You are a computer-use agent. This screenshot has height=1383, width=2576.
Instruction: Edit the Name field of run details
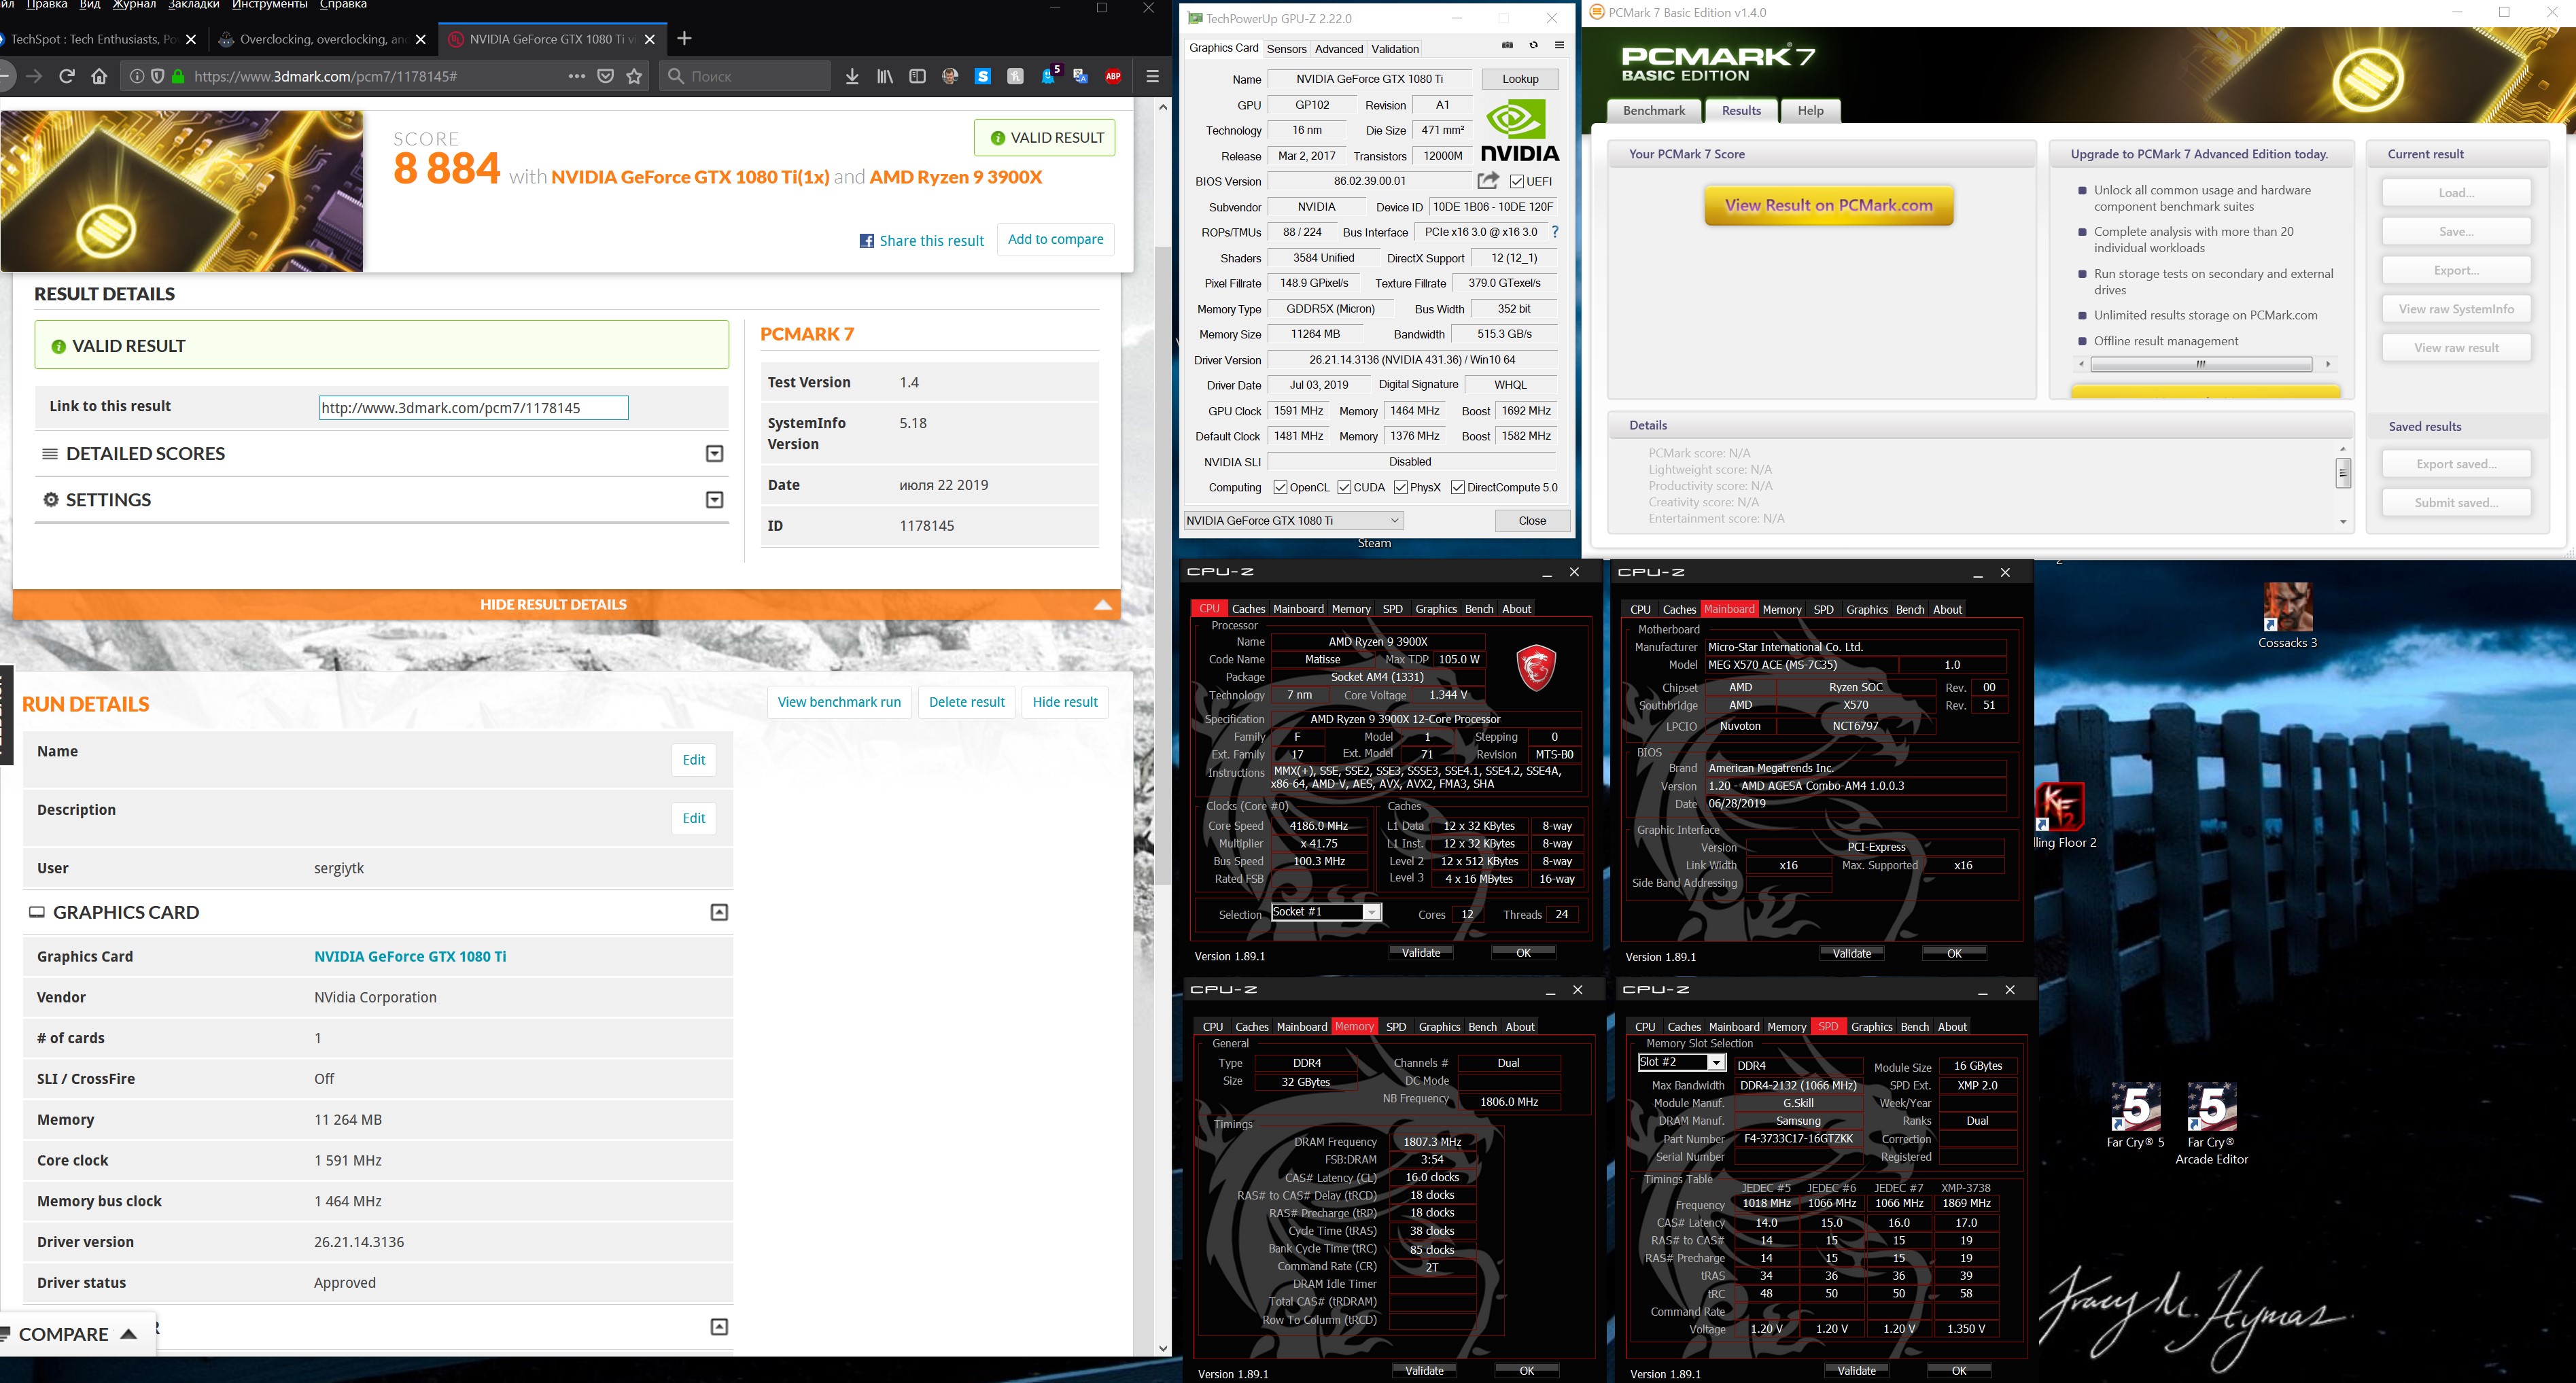693,760
